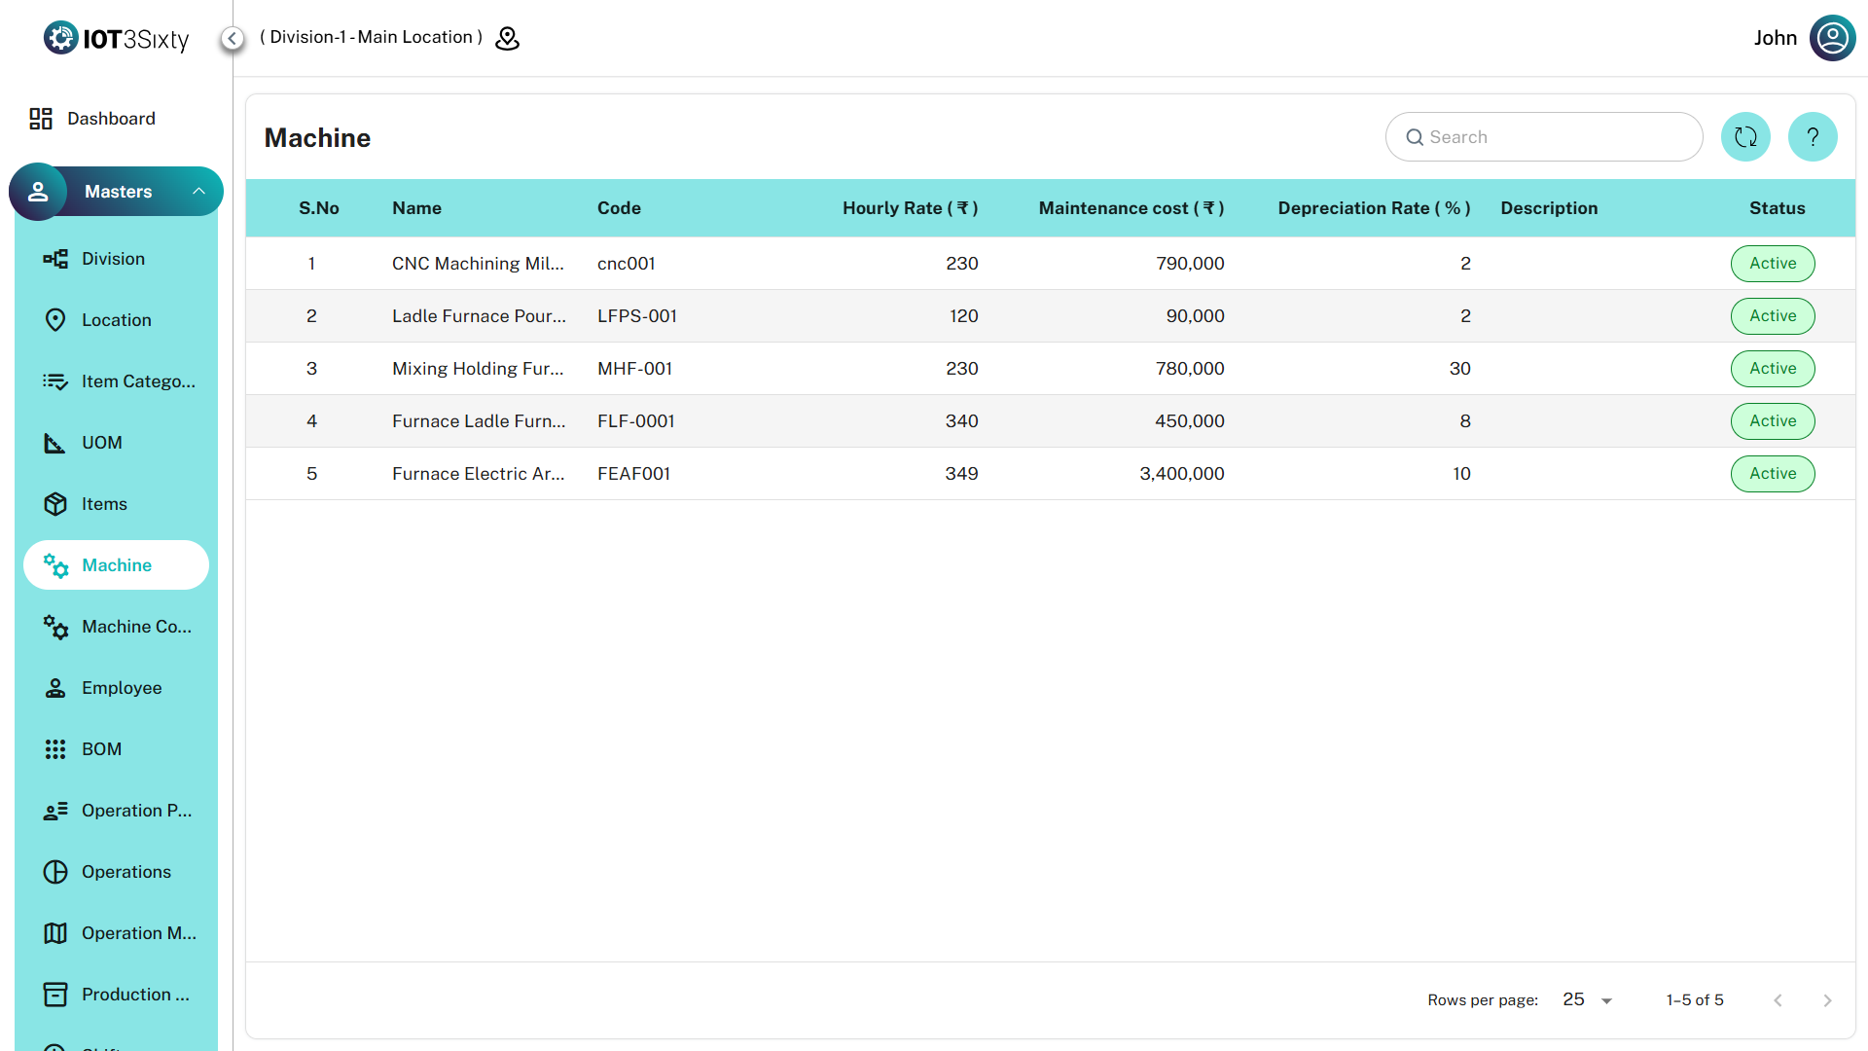
Task: Click the location pin icon in header
Action: tap(507, 38)
